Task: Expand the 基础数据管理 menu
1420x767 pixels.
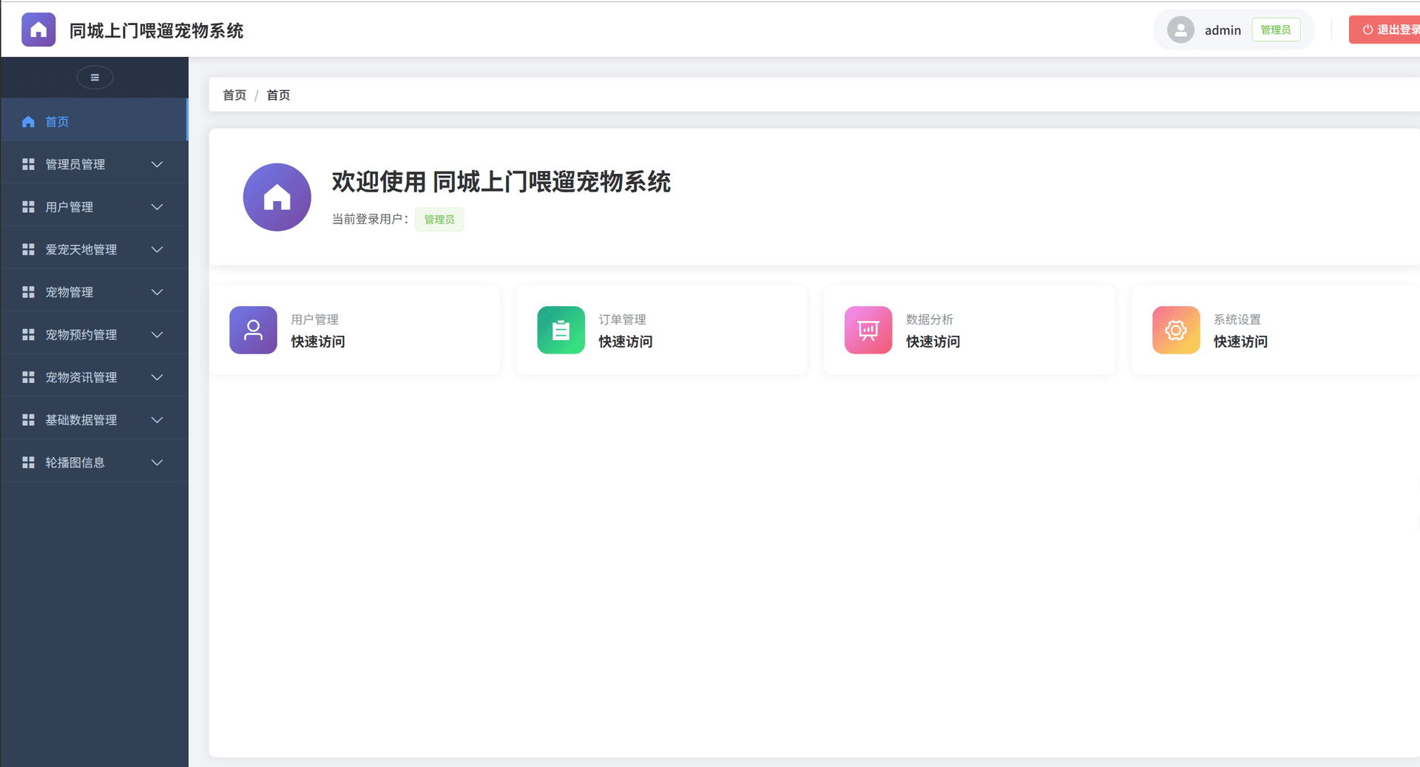Action: (80, 419)
